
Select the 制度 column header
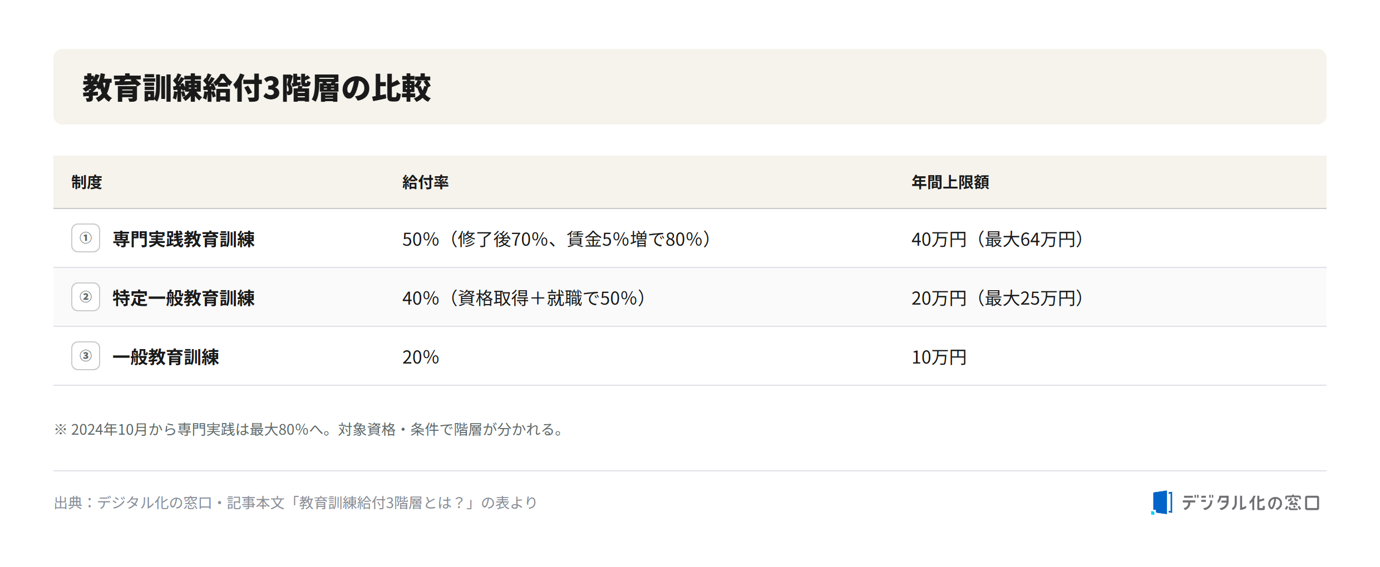point(87,182)
